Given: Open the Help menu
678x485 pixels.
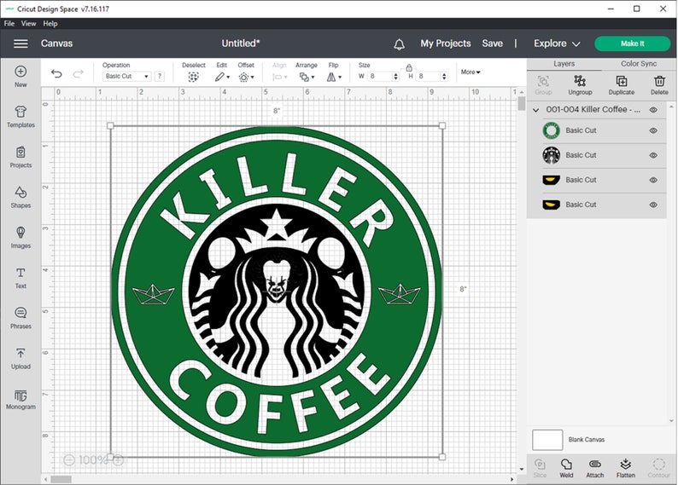Looking at the screenshot, I should (50, 24).
